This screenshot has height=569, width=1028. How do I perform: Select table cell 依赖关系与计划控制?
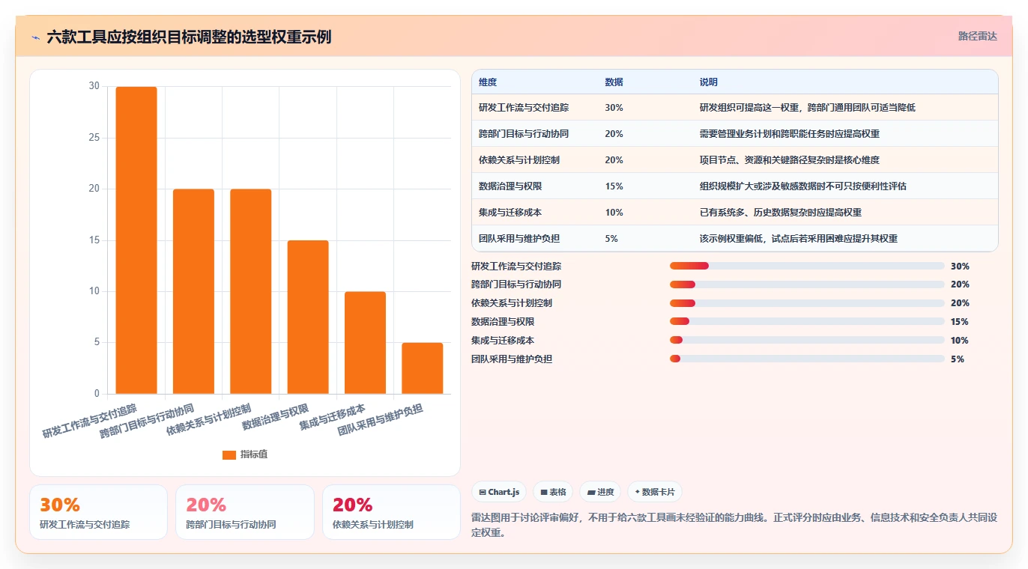click(x=519, y=160)
